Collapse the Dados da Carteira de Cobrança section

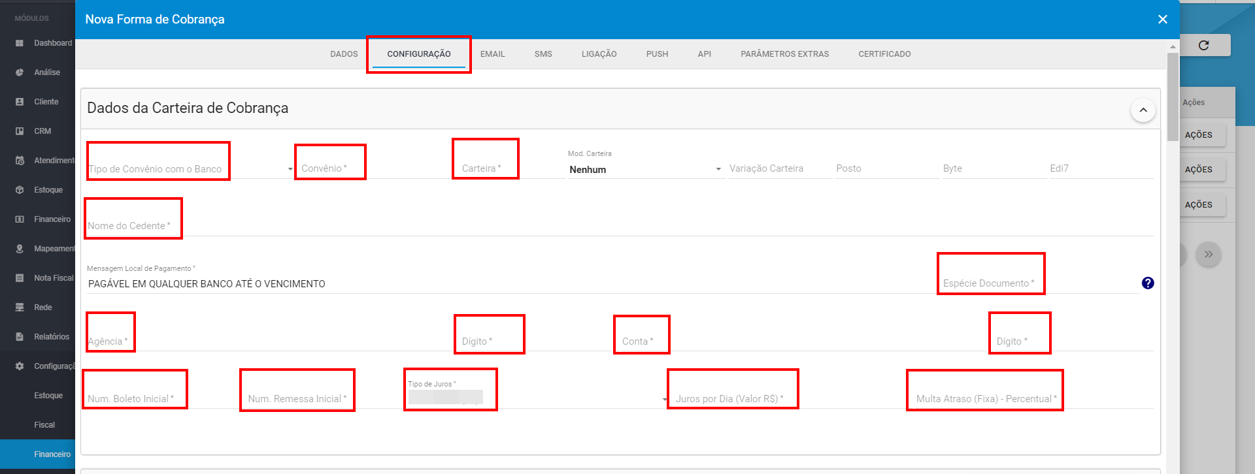1143,110
